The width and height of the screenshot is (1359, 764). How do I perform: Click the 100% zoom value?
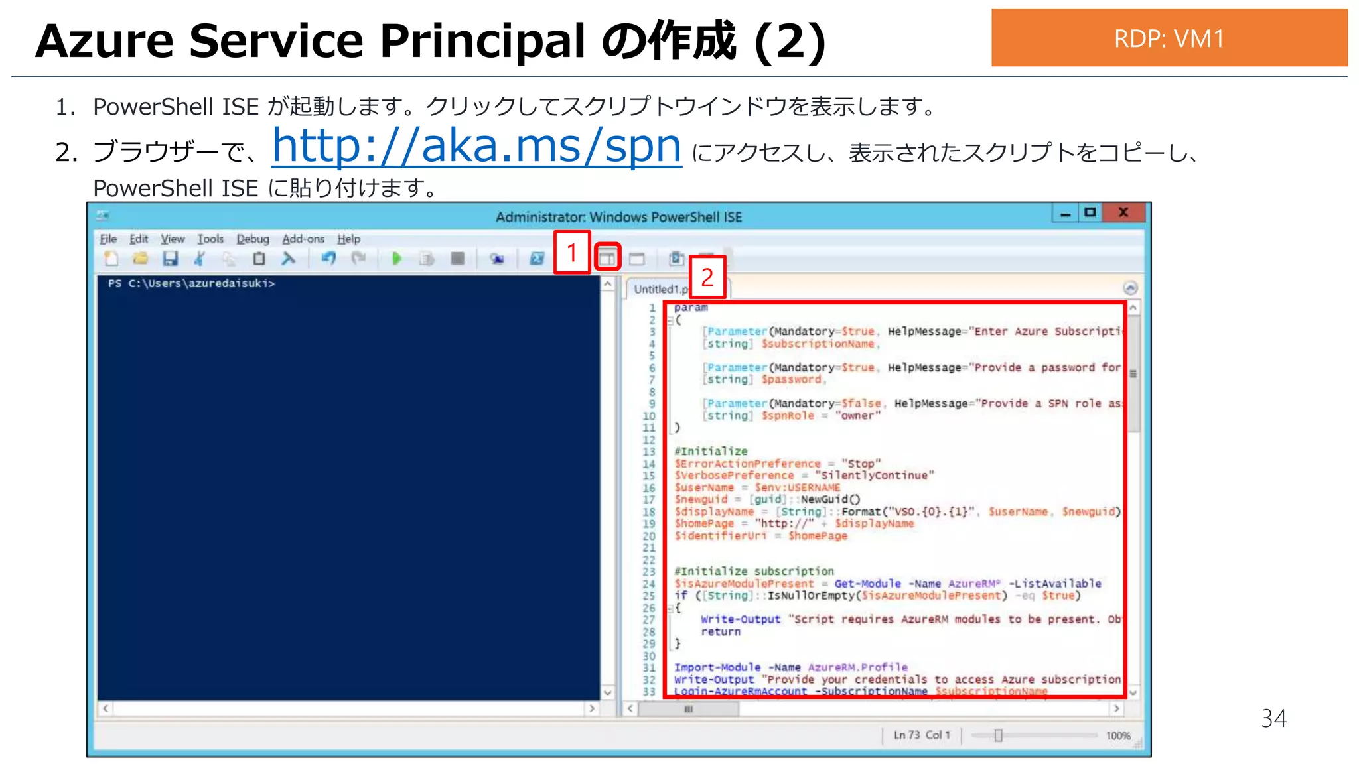click(x=1118, y=735)
